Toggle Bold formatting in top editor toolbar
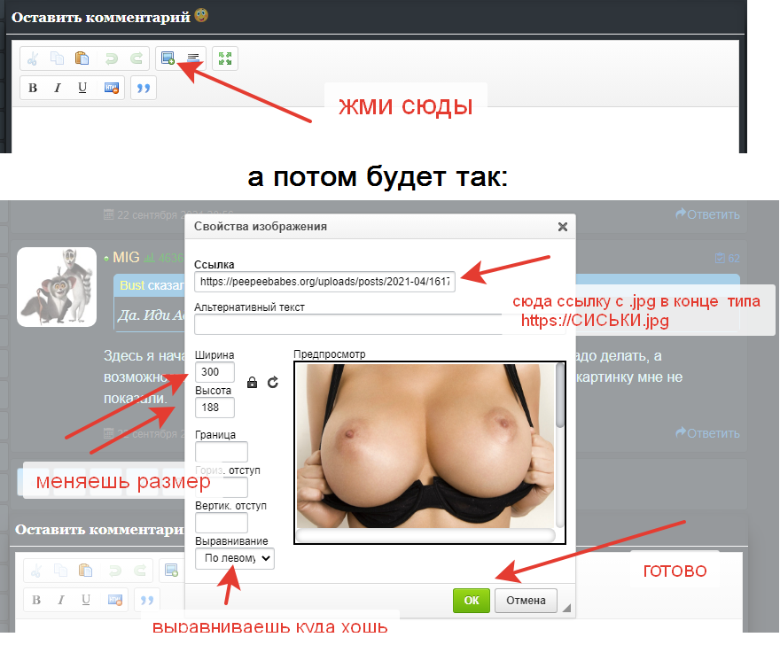The image size is (780, 645). [x=33, y=88]
